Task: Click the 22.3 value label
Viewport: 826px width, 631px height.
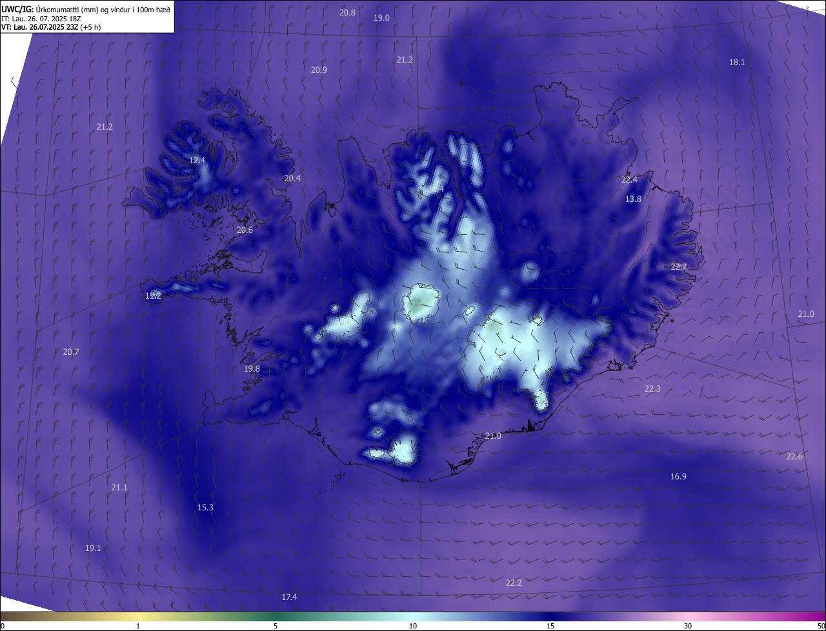Action: 652,389
